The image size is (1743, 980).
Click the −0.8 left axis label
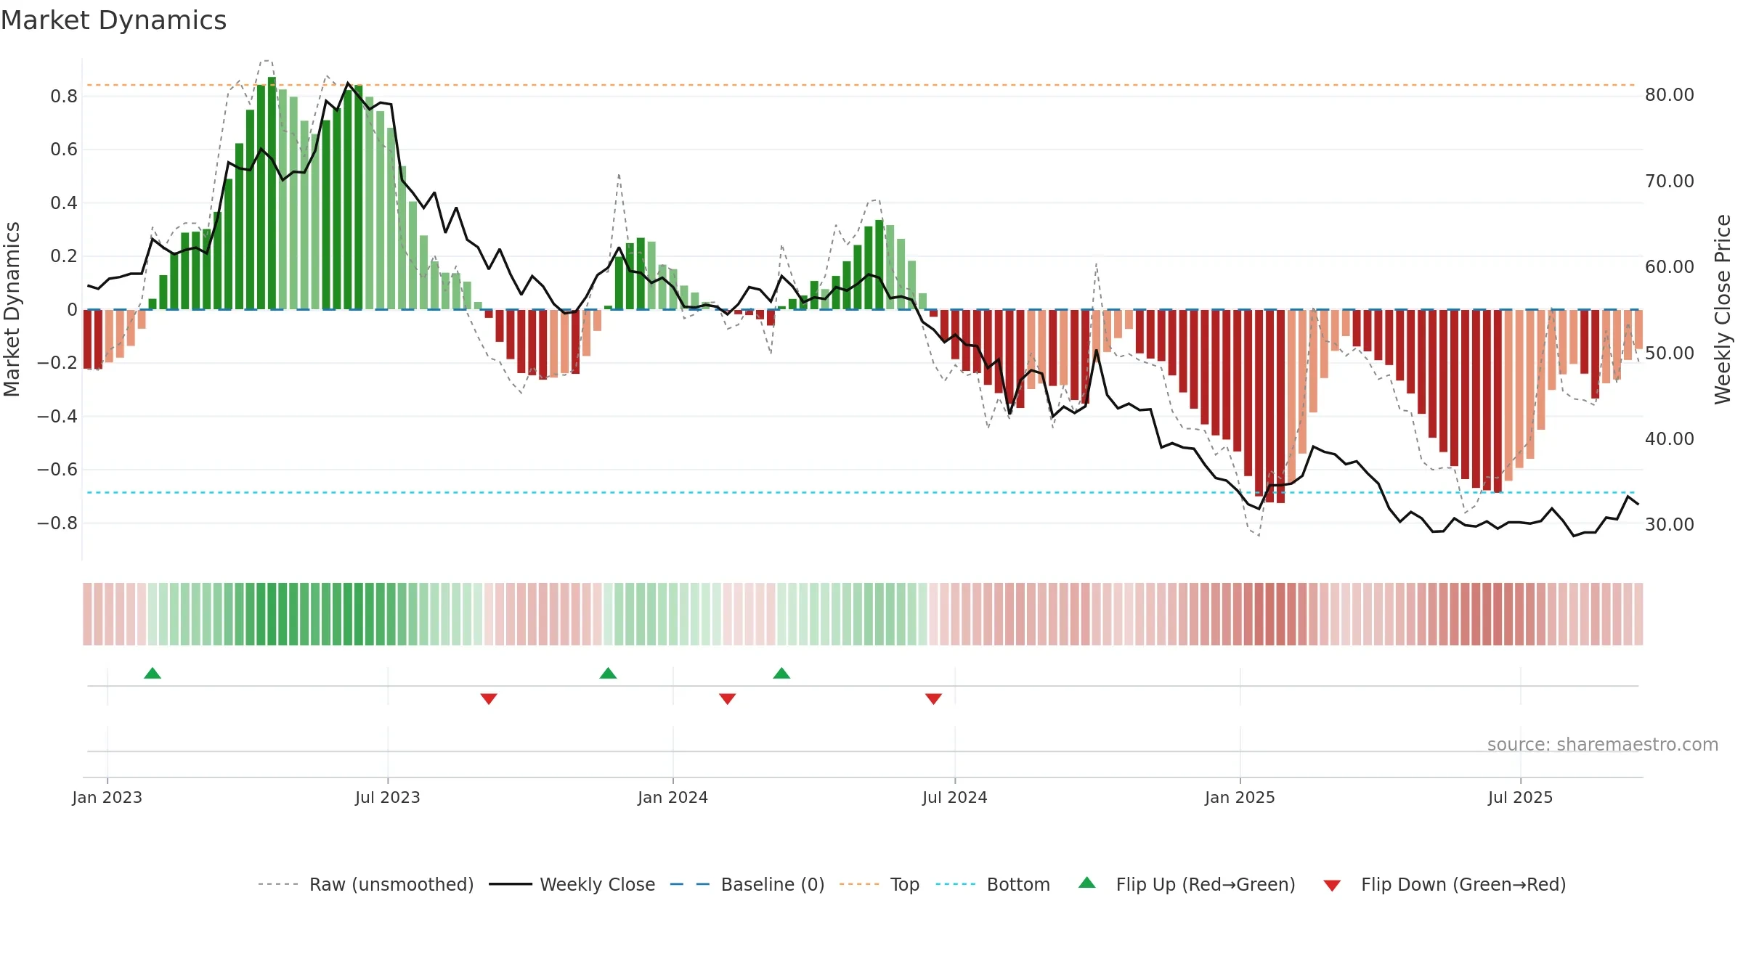pyautogui.click(x=57, y=523)
